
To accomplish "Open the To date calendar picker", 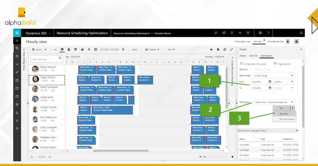I will point(270,88).
